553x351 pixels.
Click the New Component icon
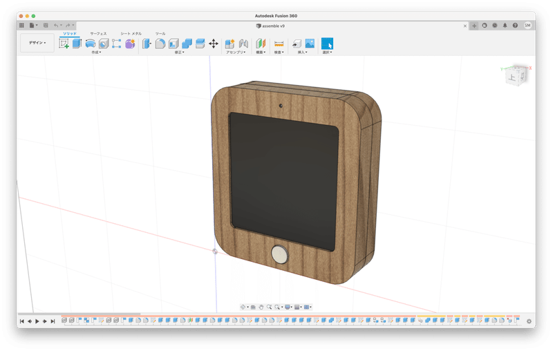point(230,44)
